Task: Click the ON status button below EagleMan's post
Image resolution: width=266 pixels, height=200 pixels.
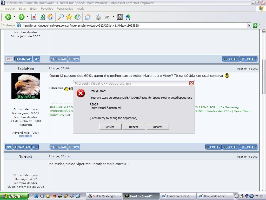Action: coord(9,147)
